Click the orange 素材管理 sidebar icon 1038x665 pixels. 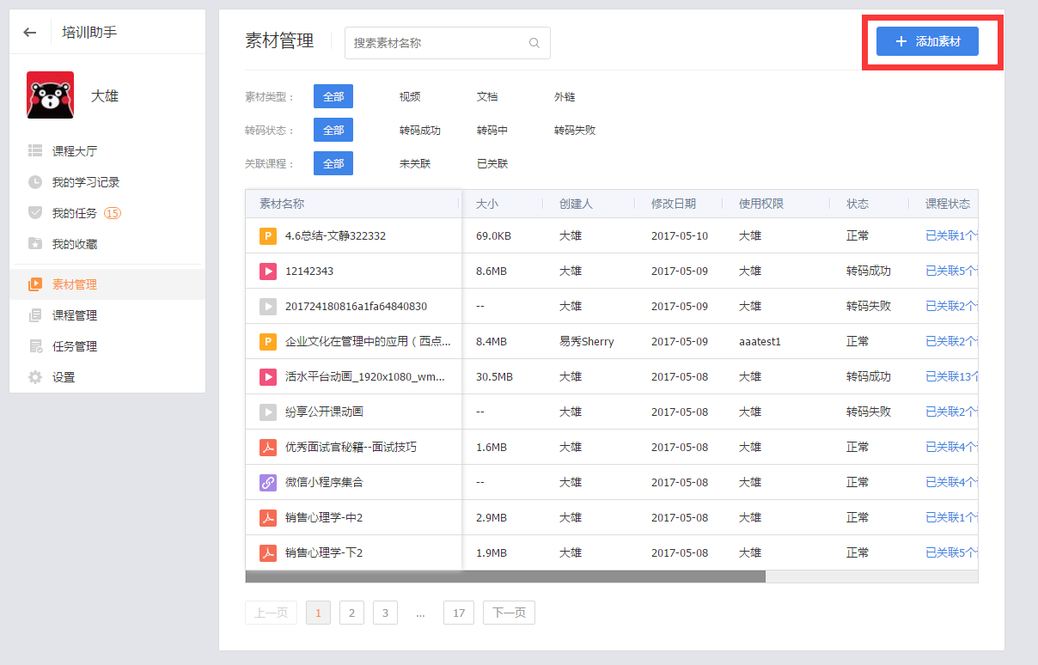(35, 284)
